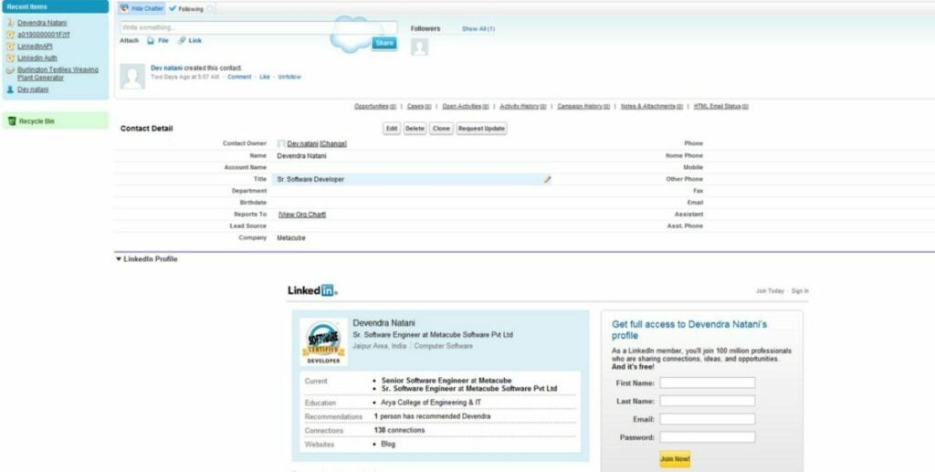The width and height of the screenshot is (935, 472).
Task: Click icon beside LinkedInAPI recent item
Action: pos(10,47)
